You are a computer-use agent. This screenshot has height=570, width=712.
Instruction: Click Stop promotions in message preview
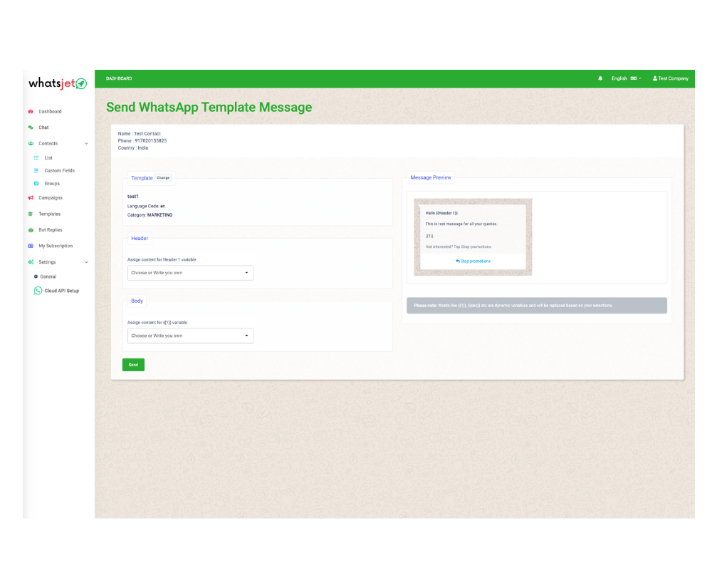[473, 261]
